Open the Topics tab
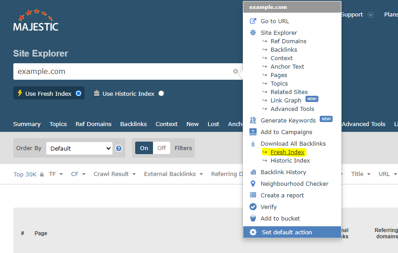This screenshot has width=398, height=253. click(58, 124)
